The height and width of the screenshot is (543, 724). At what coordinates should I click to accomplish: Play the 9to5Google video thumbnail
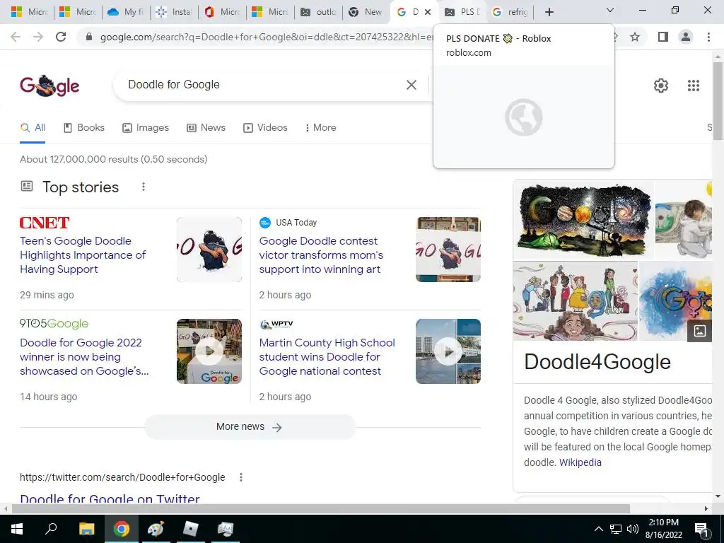click(x=209, y=351)
